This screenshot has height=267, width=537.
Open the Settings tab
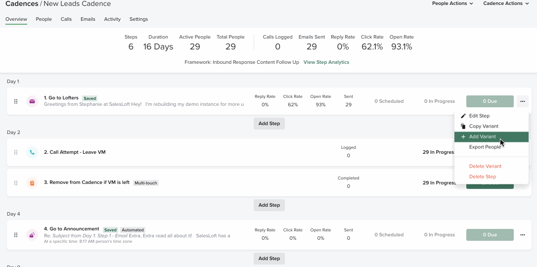pyautogui.click(x=138, y=19)
